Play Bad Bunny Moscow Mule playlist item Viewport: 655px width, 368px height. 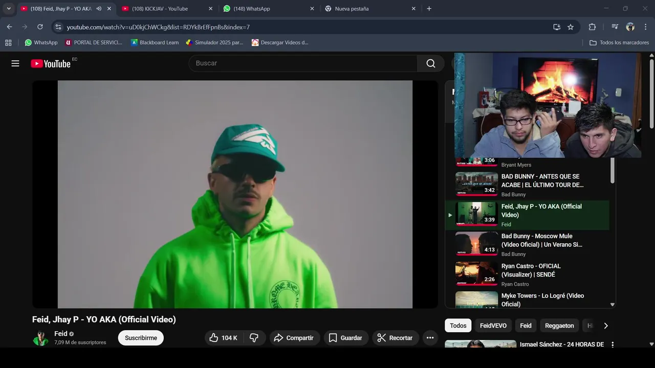(x=527, y=245)
